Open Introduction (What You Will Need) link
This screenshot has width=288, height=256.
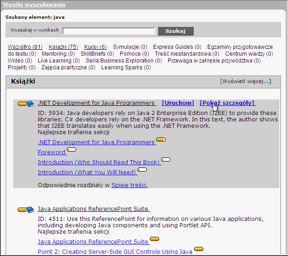coord(87,172)
